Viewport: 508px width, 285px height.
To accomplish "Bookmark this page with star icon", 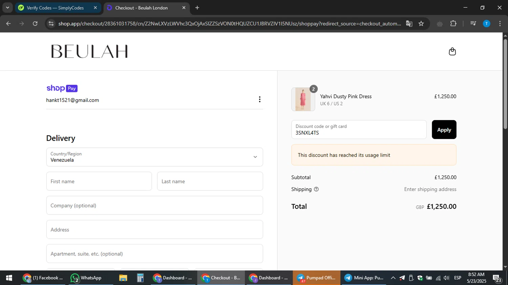I will point(421,24).
